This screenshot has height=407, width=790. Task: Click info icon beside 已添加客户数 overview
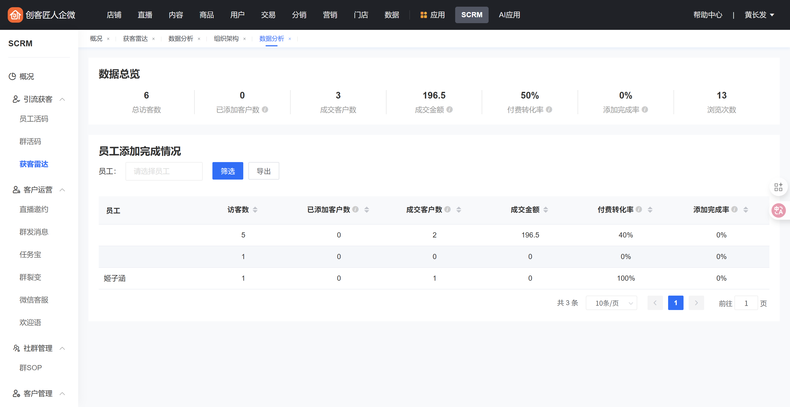click(x=265, y=110)
